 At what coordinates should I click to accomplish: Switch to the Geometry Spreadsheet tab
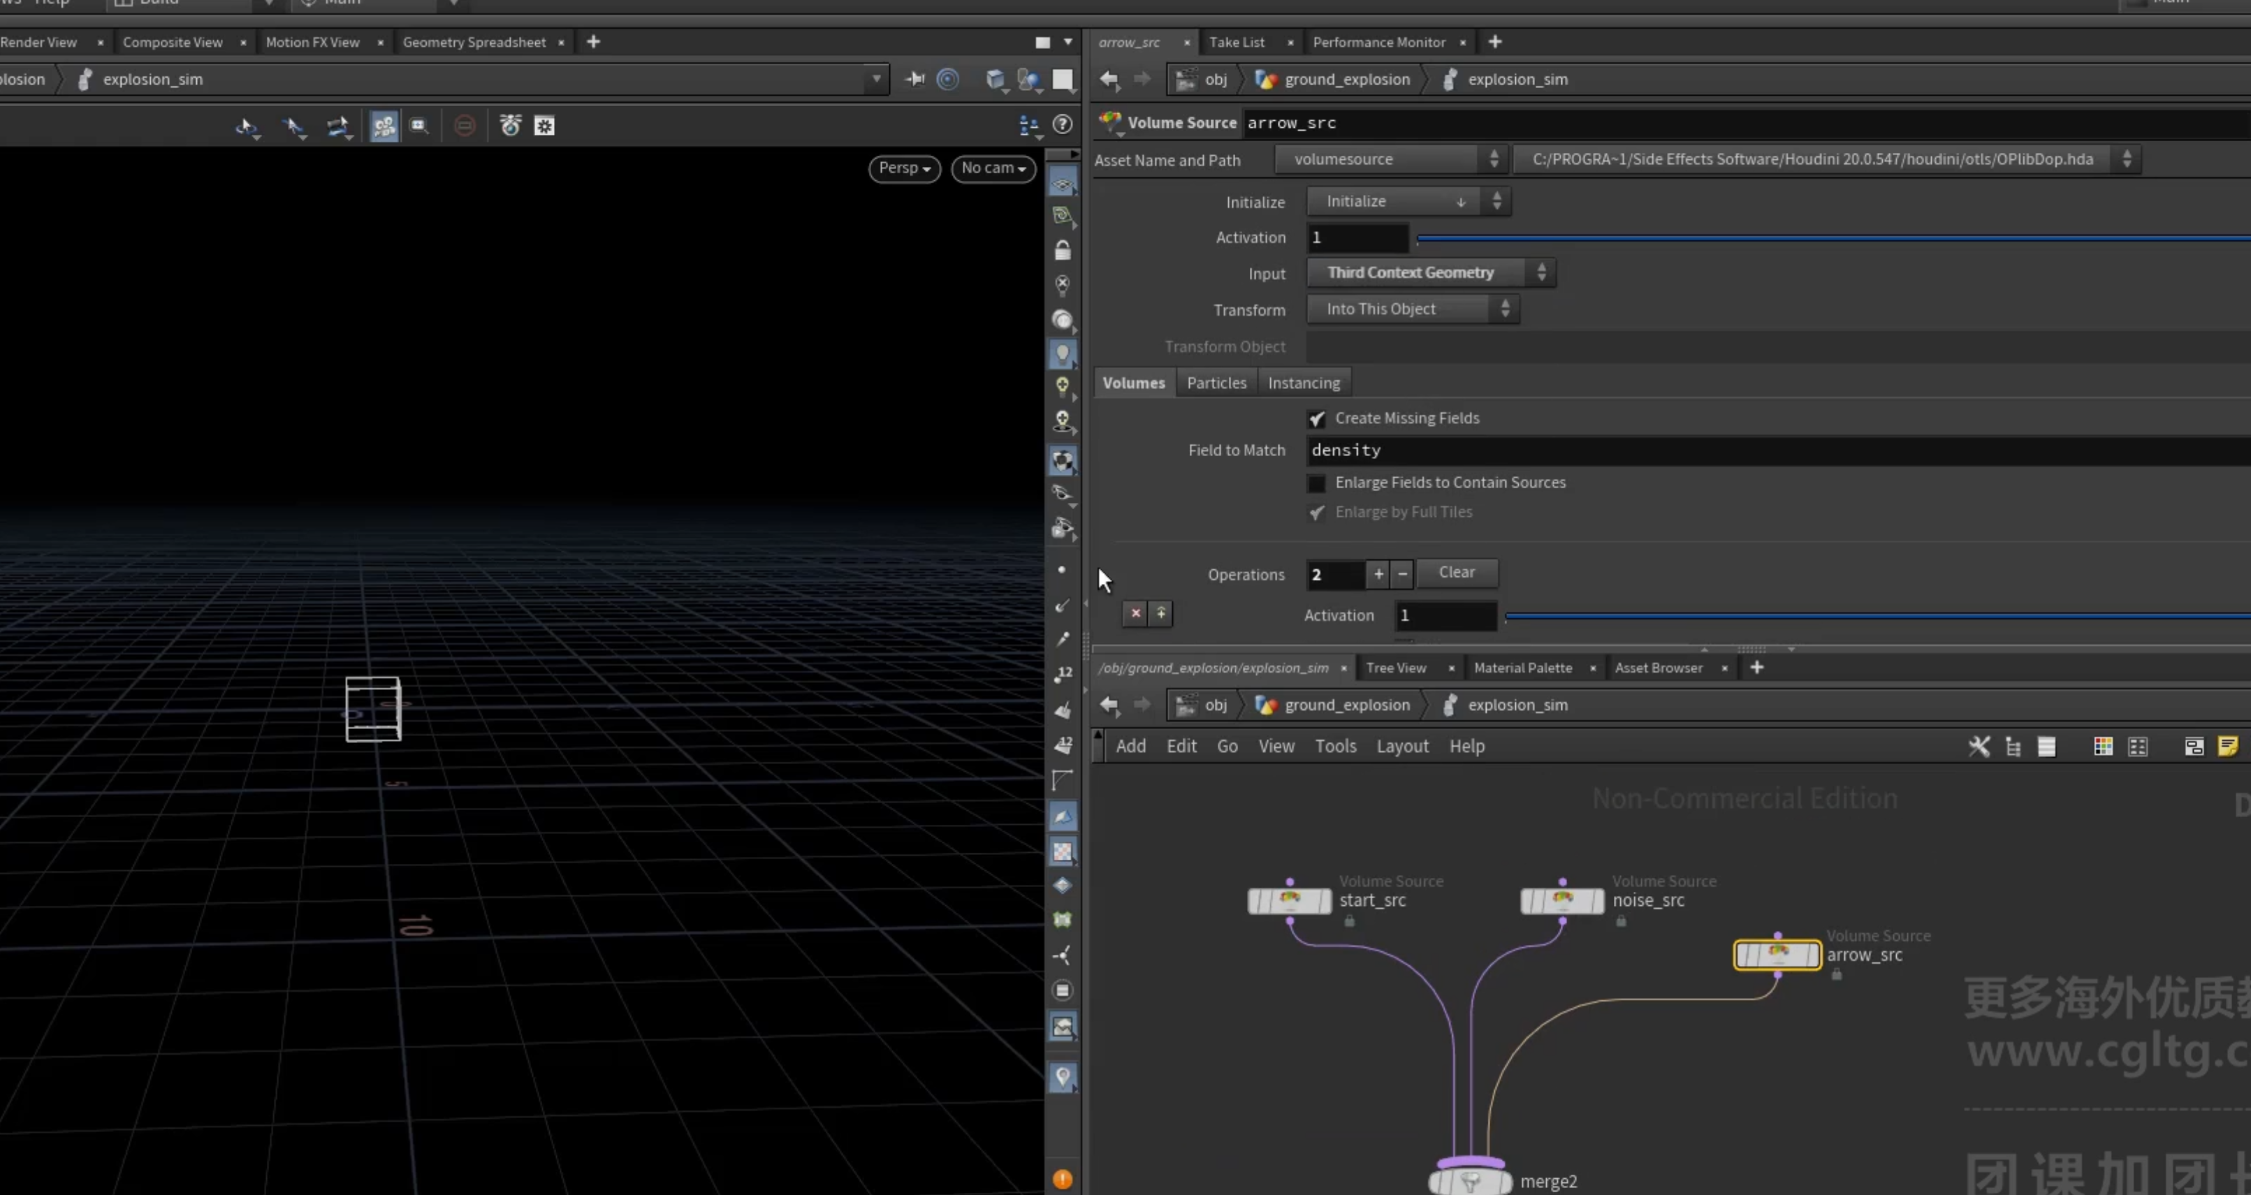click(474, 42)
